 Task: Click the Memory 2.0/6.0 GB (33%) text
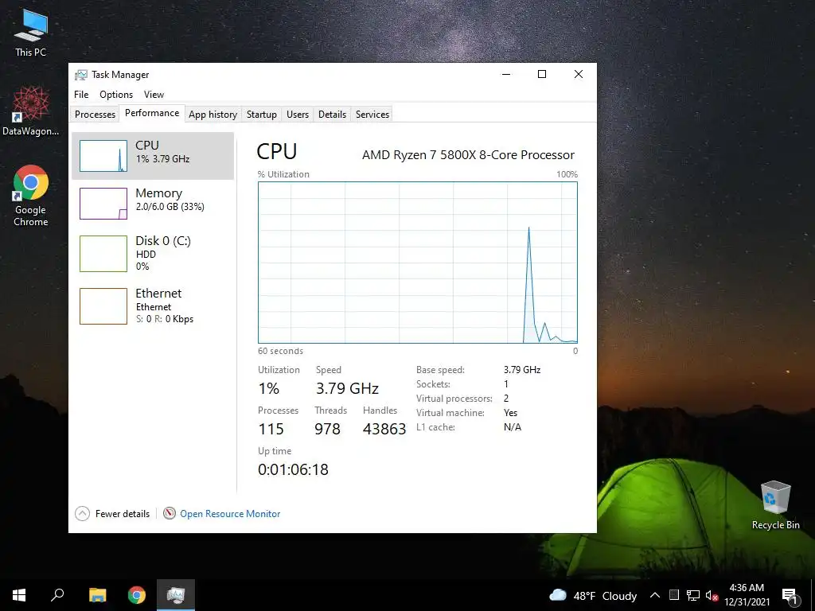click(x=170, y=207)
